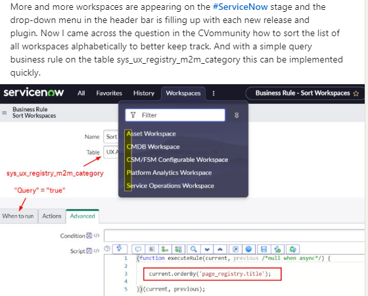Open Asset Workspace

(151, 134)
